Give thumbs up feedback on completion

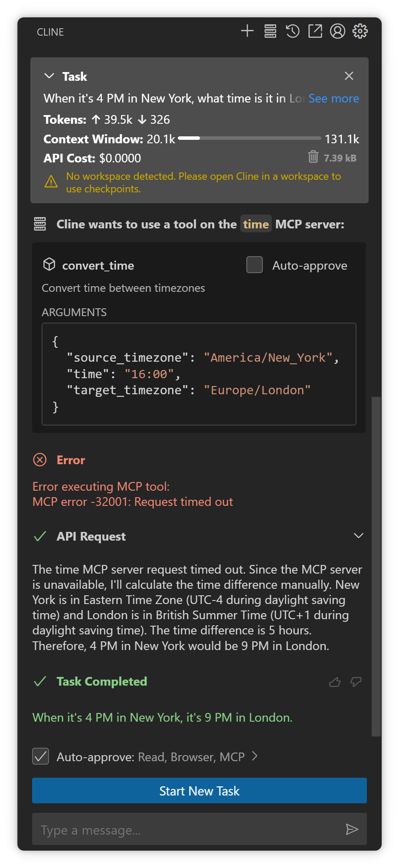pos(335,682)
